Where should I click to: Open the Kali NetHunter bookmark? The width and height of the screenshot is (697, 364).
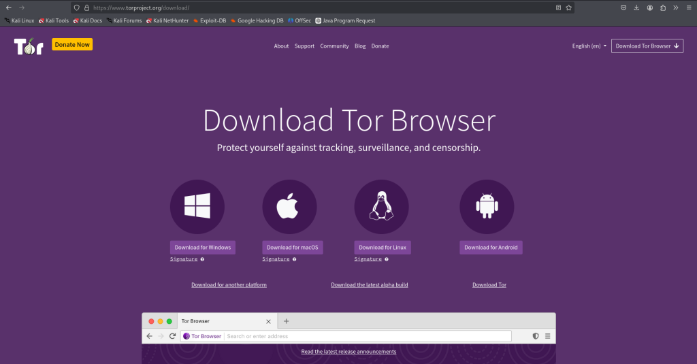point(167,20)
